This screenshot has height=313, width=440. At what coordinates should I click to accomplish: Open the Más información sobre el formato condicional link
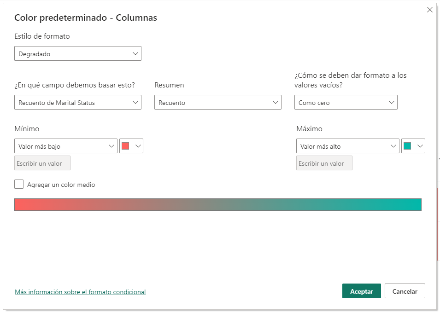click(x=80, y=292)
